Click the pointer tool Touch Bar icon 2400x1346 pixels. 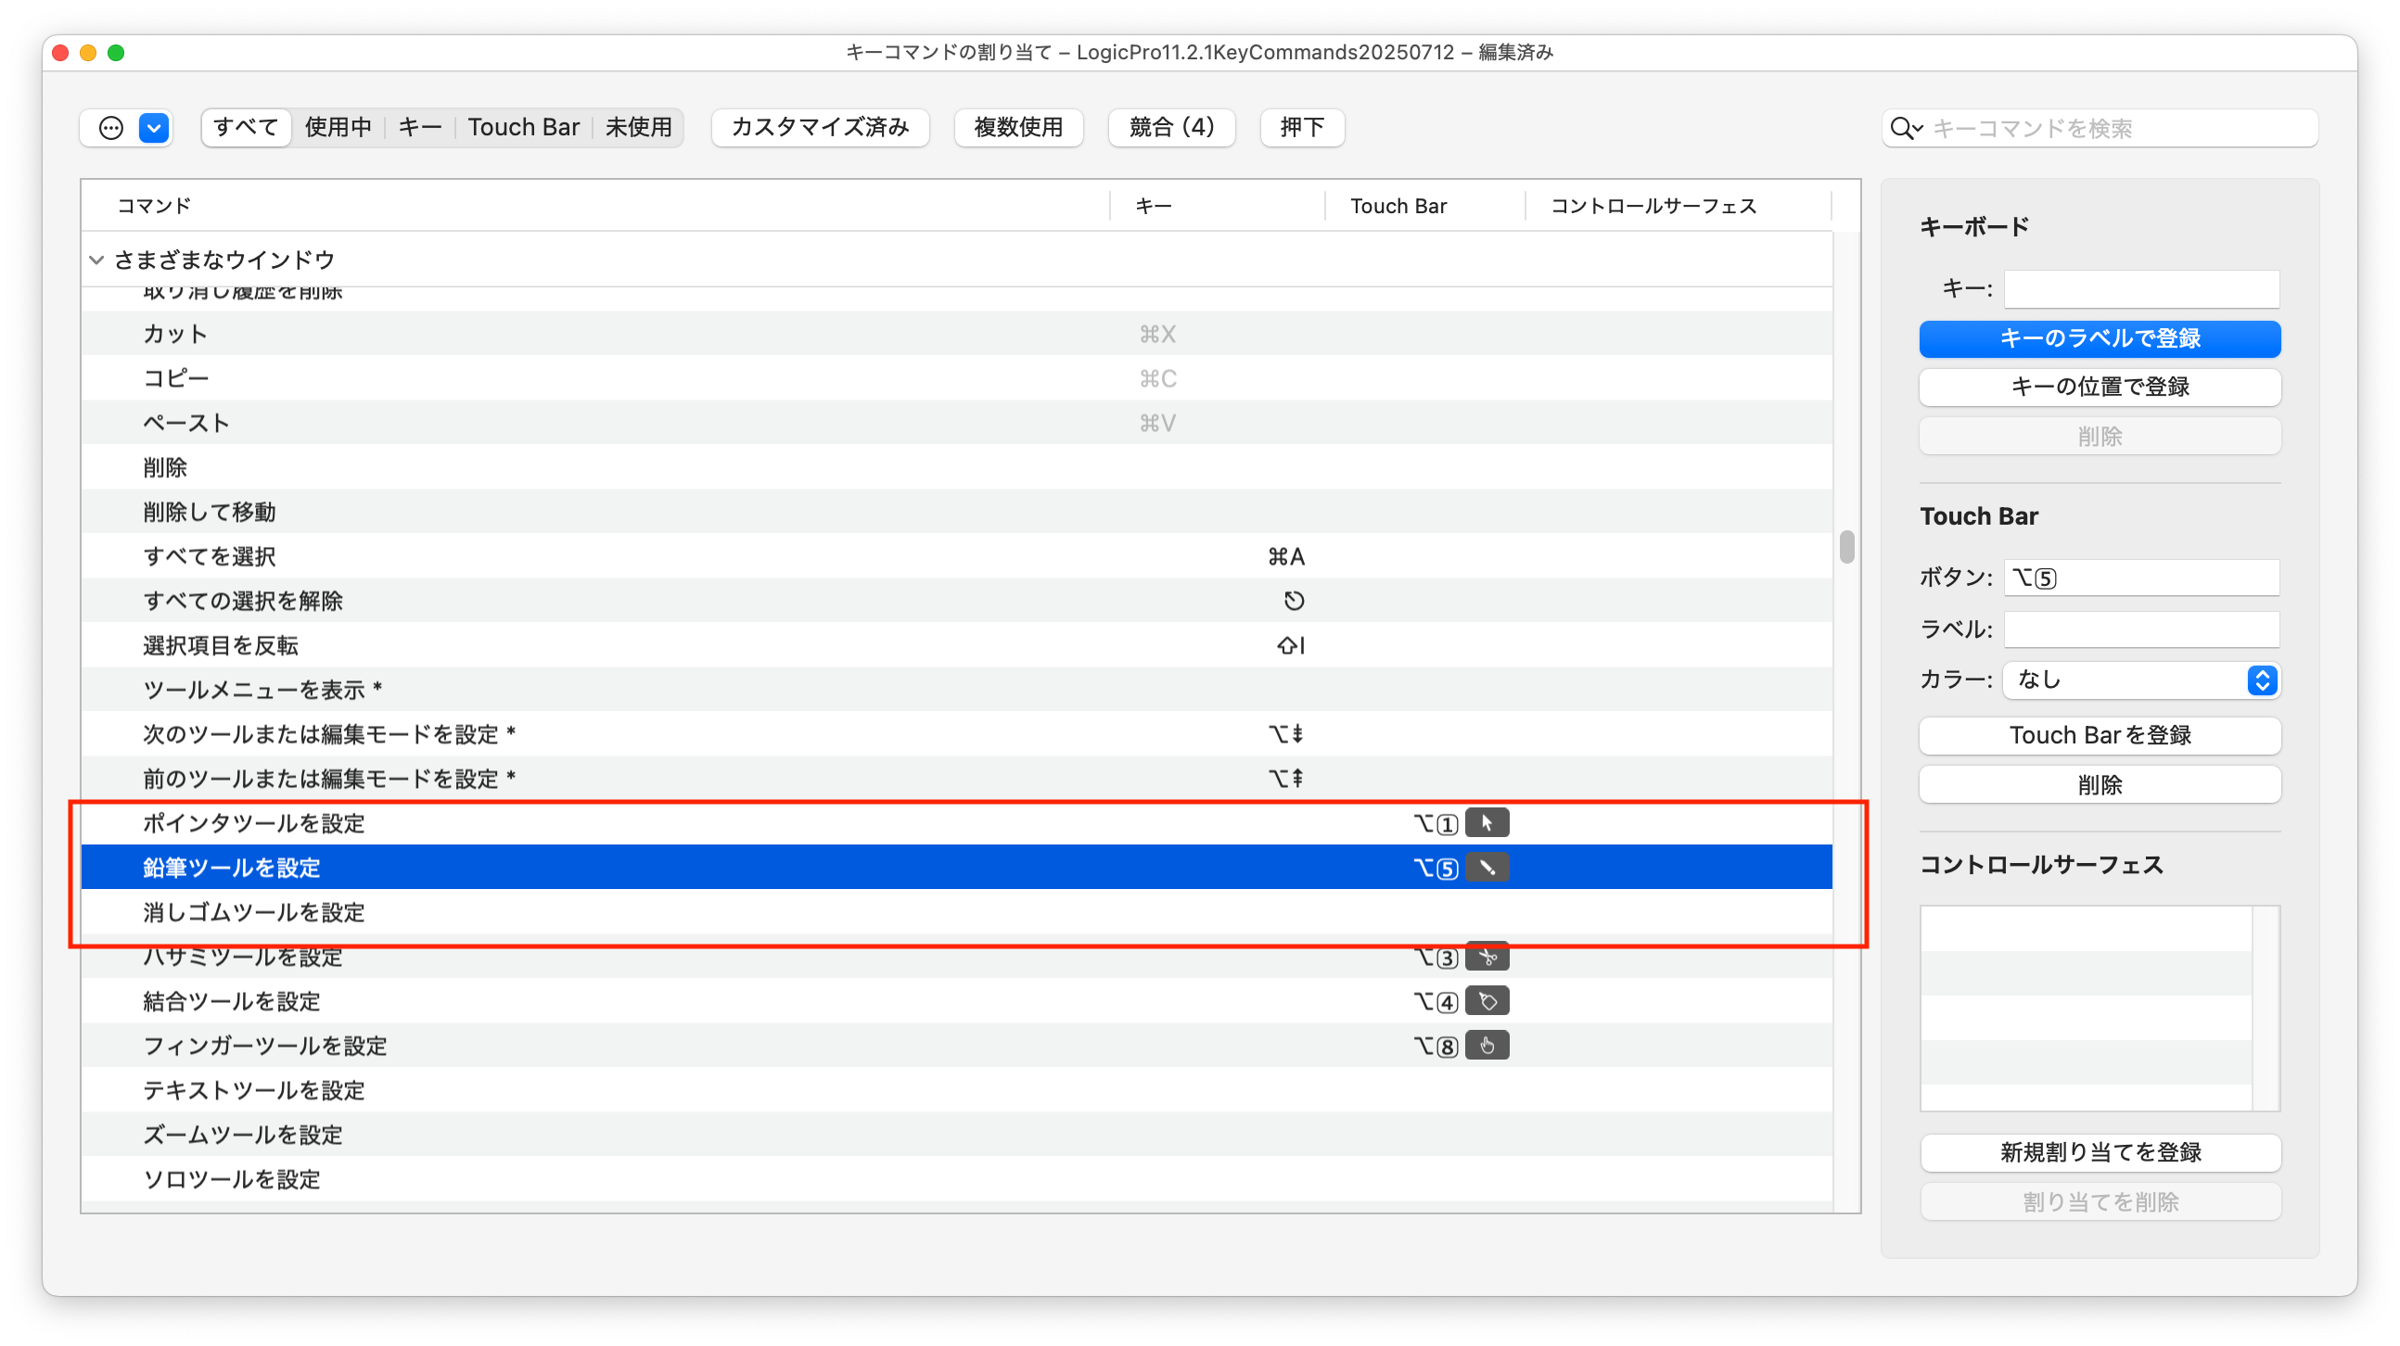[x=1487, y=823]
